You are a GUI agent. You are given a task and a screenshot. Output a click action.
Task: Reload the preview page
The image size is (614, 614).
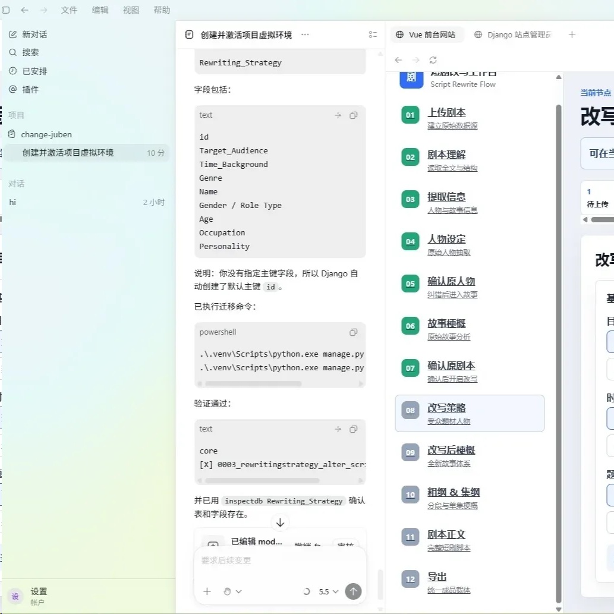pos(433,60)
